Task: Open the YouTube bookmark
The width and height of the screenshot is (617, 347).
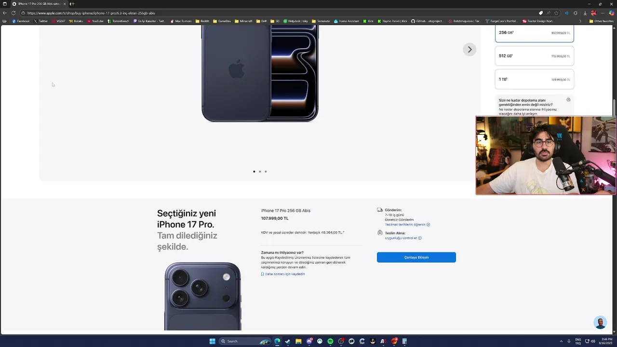Action: tap(95, 21)
